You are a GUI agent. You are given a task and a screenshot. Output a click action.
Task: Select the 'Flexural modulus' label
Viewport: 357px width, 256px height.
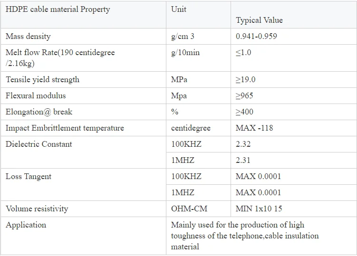click(x=36, y=95)
